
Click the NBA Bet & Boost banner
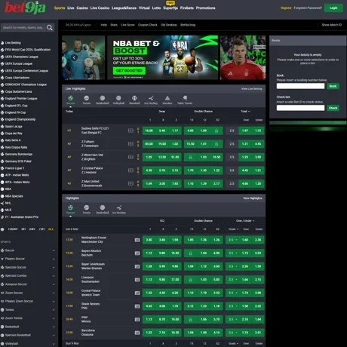click(162, 57)
